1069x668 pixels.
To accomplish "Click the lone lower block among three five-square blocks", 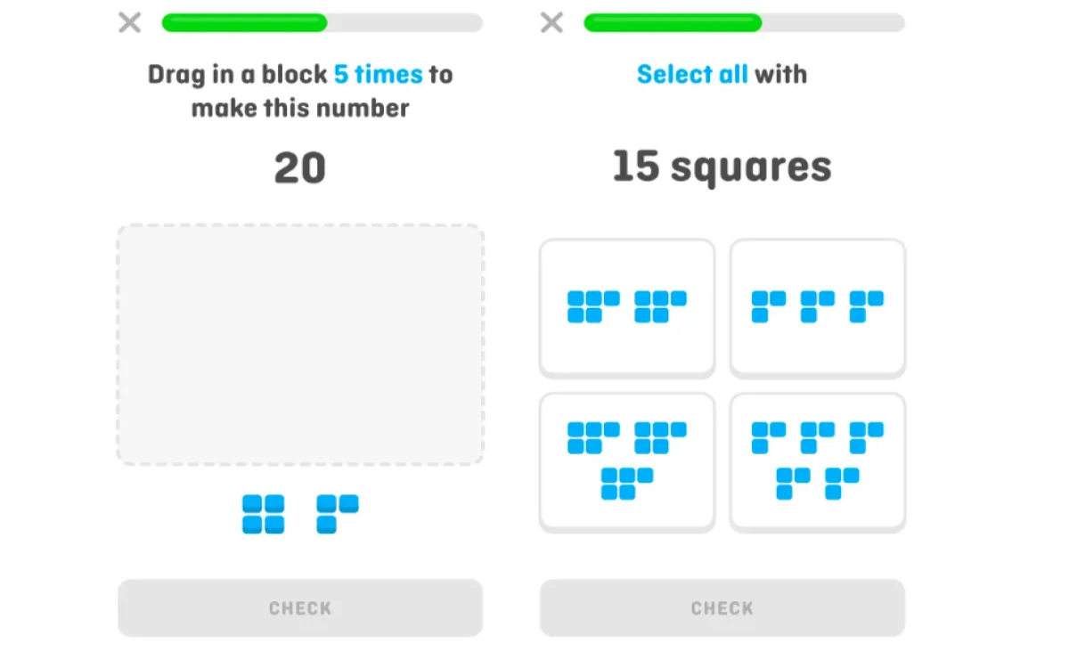I will click(627, 484).
